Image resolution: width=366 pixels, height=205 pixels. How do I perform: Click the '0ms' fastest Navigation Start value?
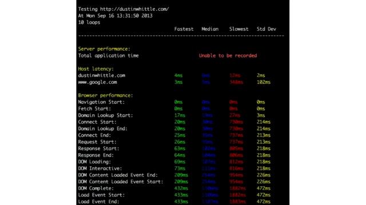click(x=178, y=102)
